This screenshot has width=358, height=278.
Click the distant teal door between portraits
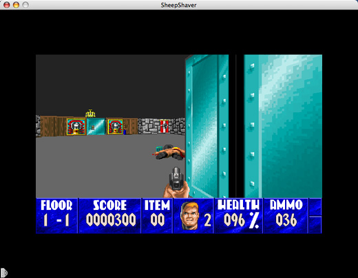tap(96, 127)
